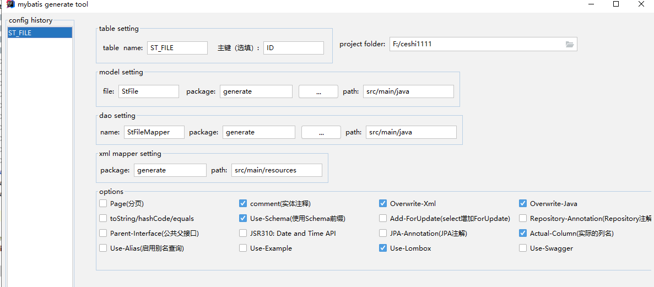654x287 pixels.
Task: Open model package chooser '...' button
Action: coord(318,92)
